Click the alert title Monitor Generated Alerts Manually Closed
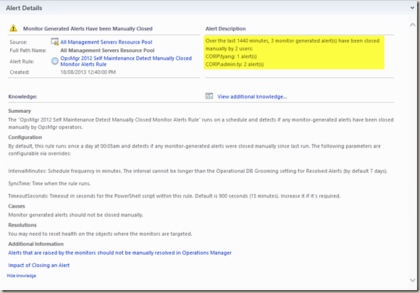 point(88,29)
